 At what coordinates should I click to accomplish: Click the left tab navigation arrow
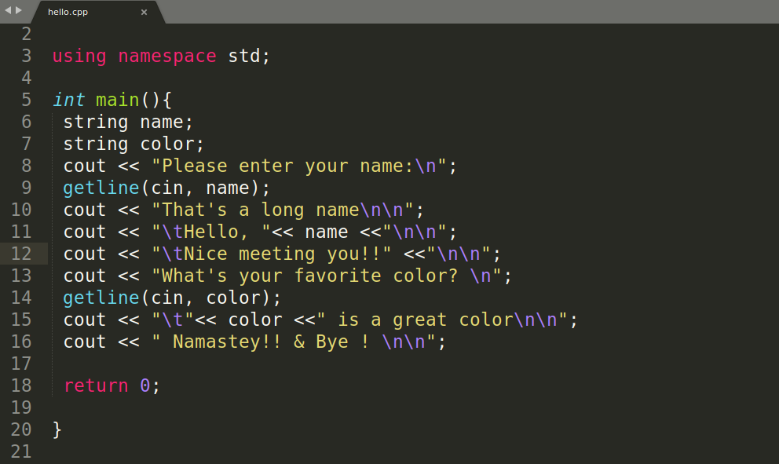(8, 10)
